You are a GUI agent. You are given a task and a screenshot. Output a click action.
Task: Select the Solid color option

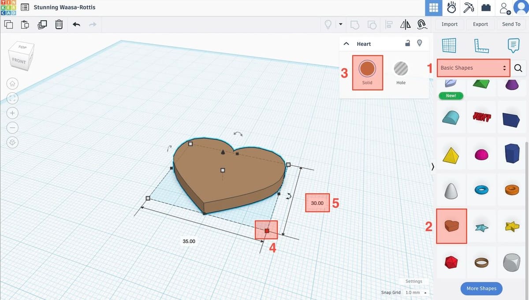click(367, 72)
